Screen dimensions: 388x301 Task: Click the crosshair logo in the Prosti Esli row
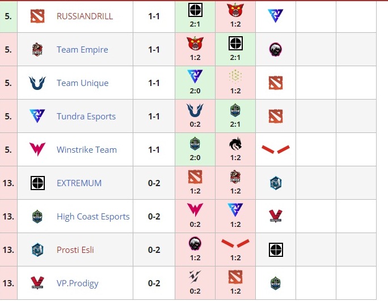(x=276, y=250)
